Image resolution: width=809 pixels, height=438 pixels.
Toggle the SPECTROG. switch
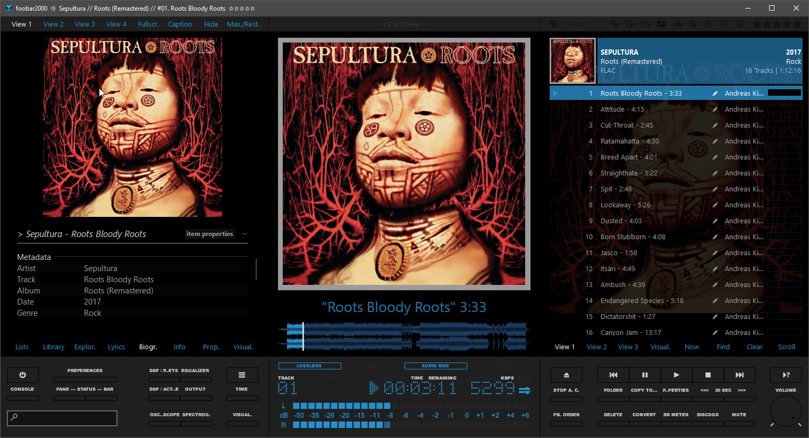196,424
